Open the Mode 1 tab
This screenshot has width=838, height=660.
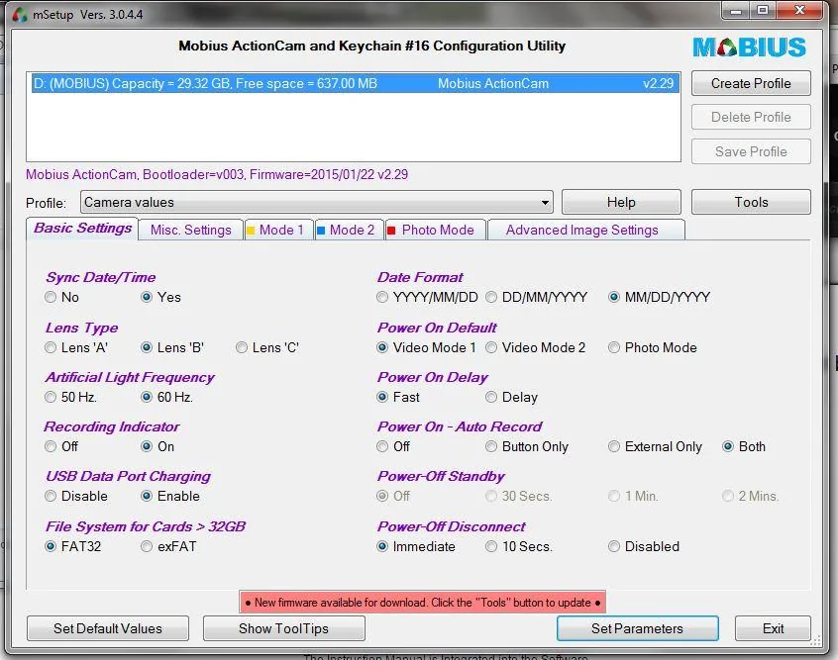coord(279,231)
